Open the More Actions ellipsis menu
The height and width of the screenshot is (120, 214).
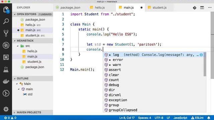(210, 7)
